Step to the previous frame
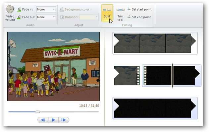The image size is (209, 132). (x=43, y=120)
